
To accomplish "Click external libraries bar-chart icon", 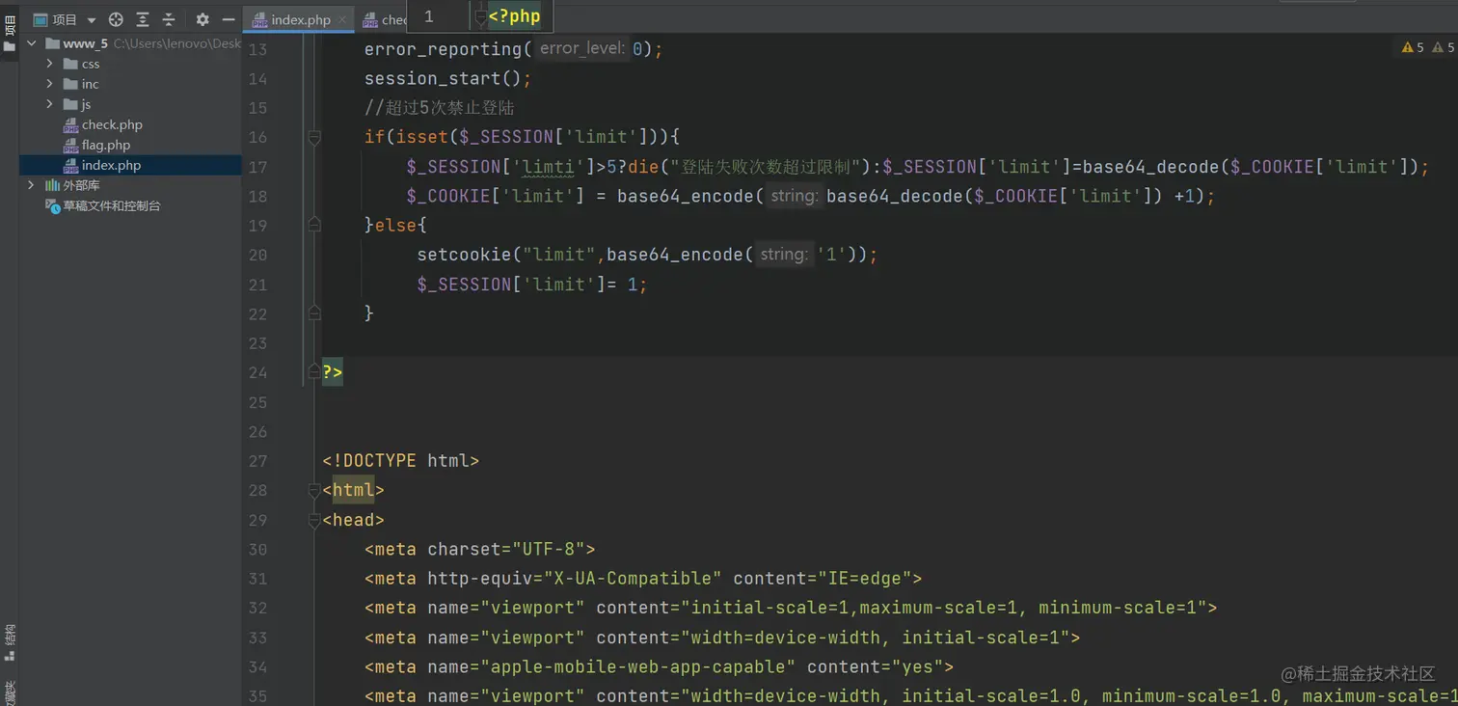I will coord(52,185).
